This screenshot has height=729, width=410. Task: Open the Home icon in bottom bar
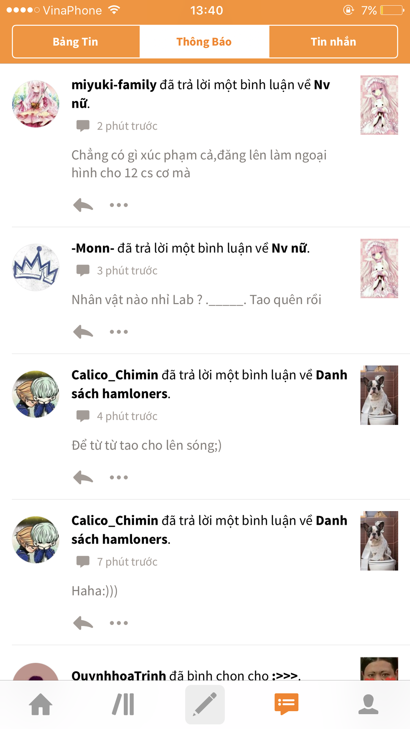41,704
